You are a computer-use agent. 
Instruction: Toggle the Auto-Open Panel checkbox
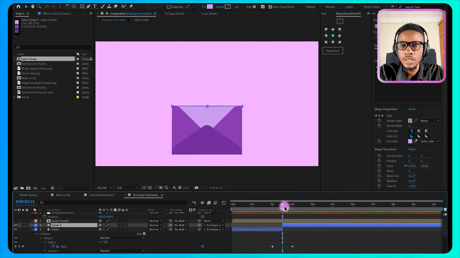coord(270,7)
